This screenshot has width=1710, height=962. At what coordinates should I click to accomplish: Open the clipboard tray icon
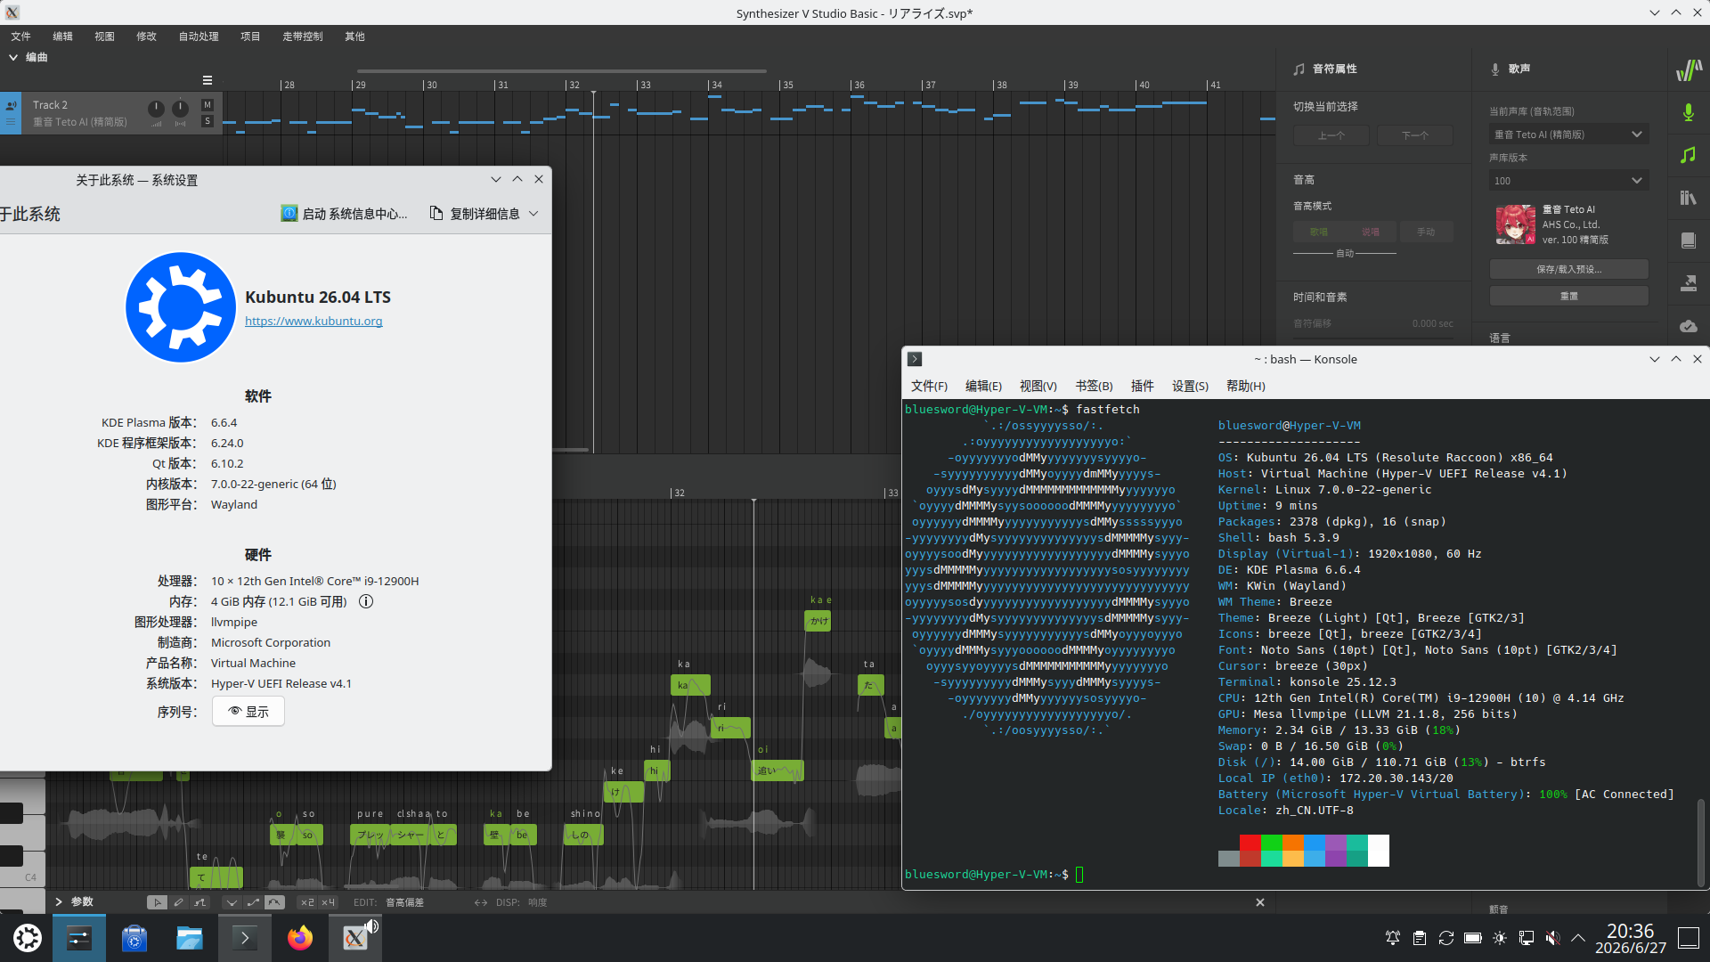[x=1420, y=938]
